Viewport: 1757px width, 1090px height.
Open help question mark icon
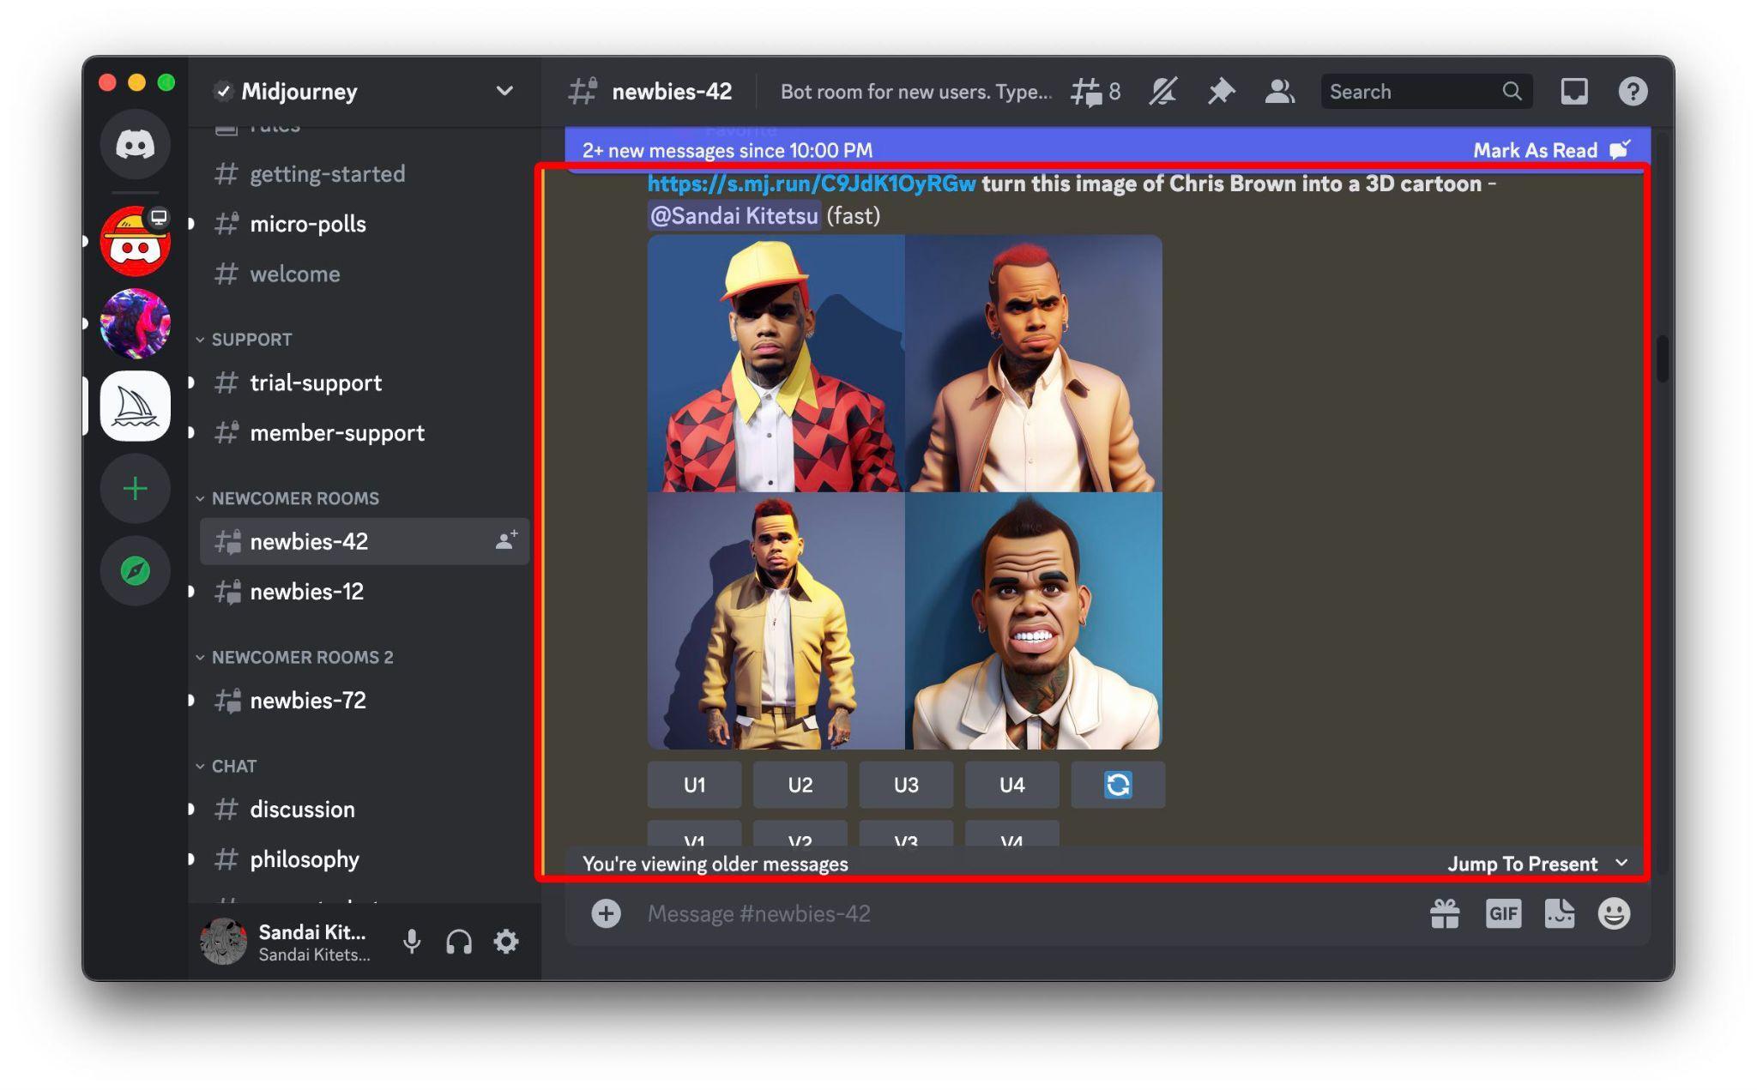click(1633, 92)
